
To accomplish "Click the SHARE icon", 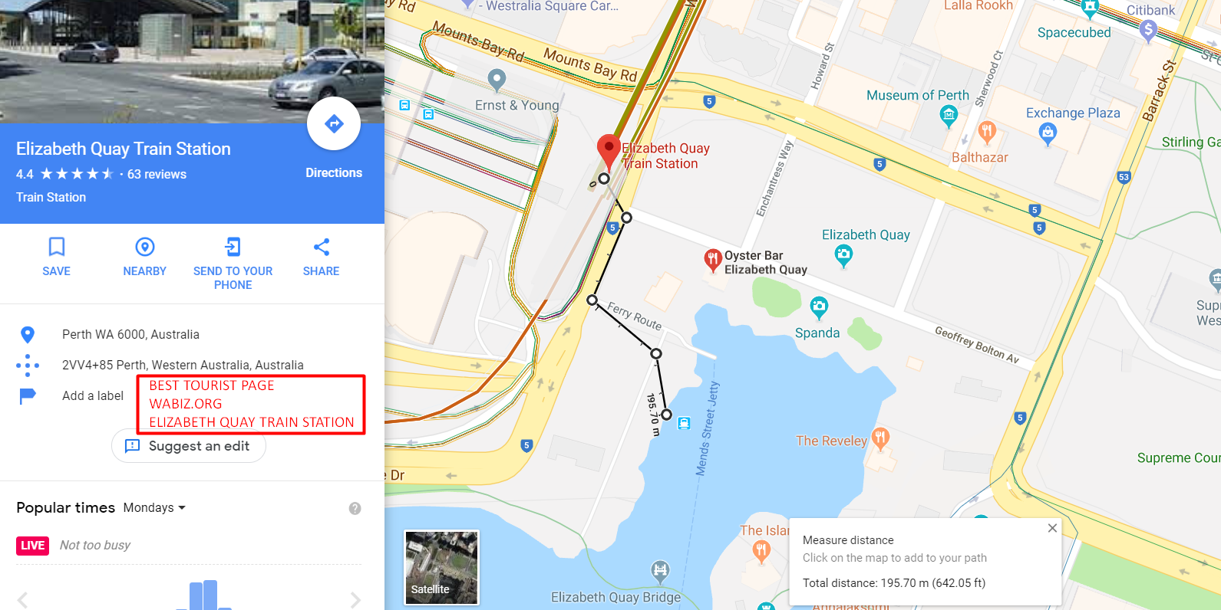I will coord(322,247).
